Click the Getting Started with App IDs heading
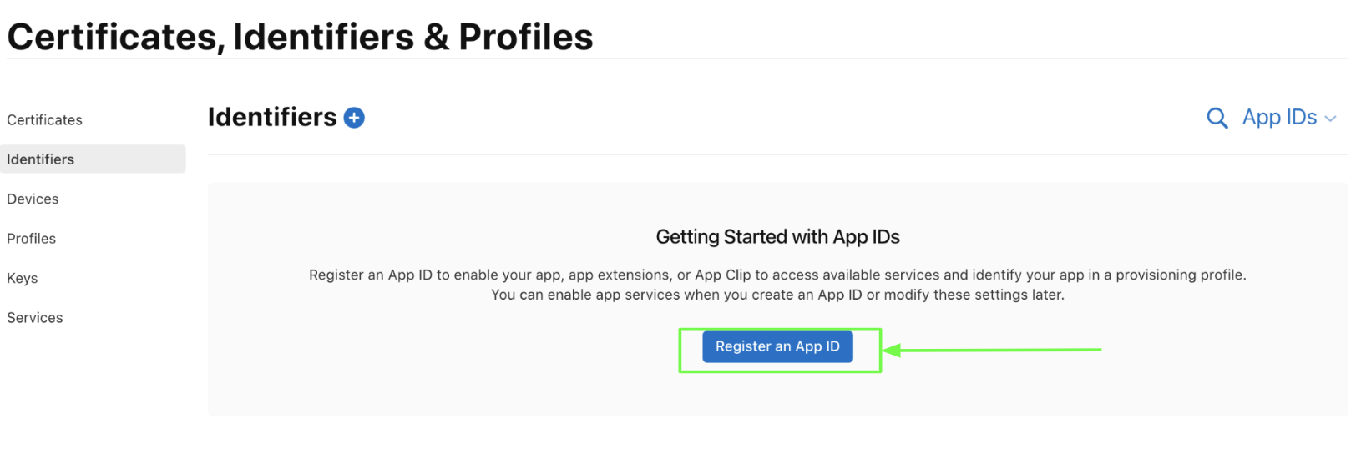 (x=777, y=237)
